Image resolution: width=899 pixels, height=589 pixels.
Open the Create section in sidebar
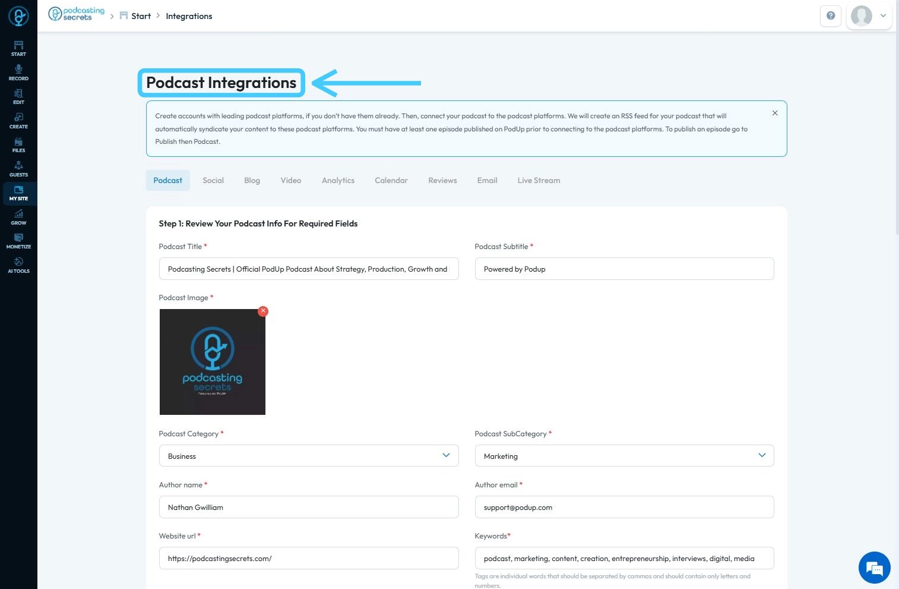18,121
